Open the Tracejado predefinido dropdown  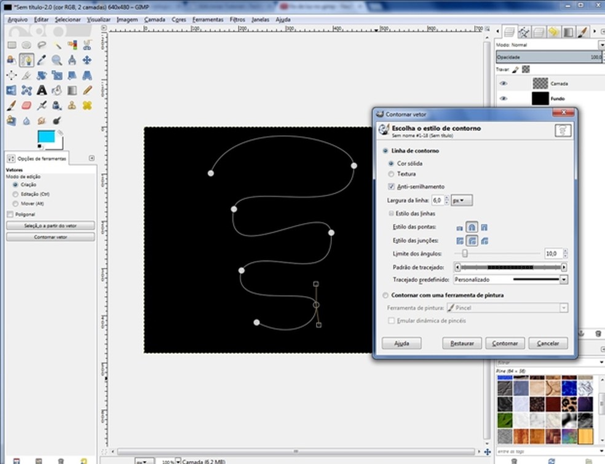pyautogui.click(x=564, y=280)
